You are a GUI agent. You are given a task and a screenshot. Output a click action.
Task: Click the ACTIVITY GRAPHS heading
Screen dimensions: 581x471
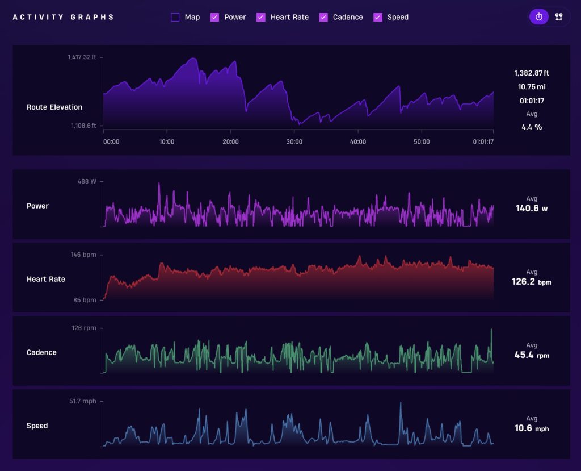point(64,18)
